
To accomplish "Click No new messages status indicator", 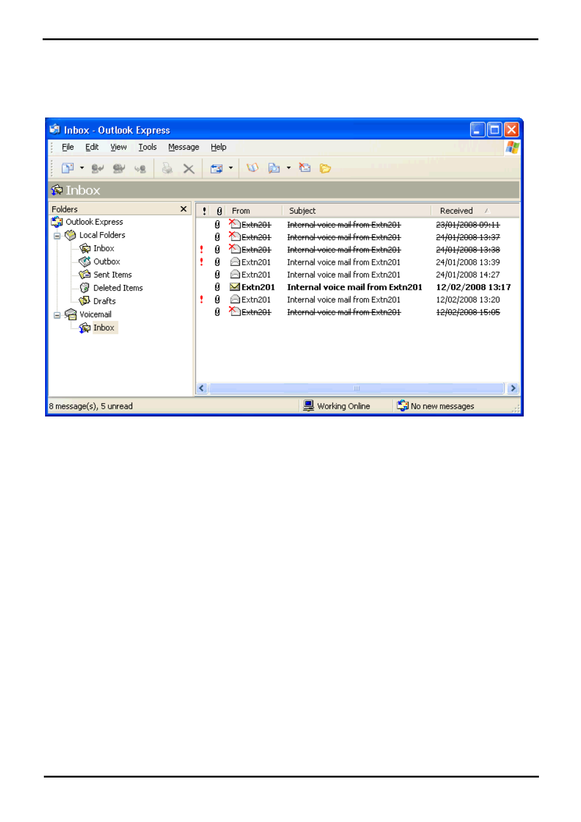I will click(x=436, y=406).
